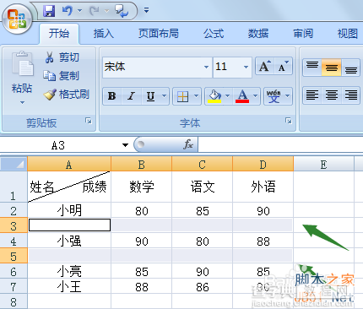This screenshot has height=309, width=363.
Task: Click the fx insert function icon
Action: (188, 144)
